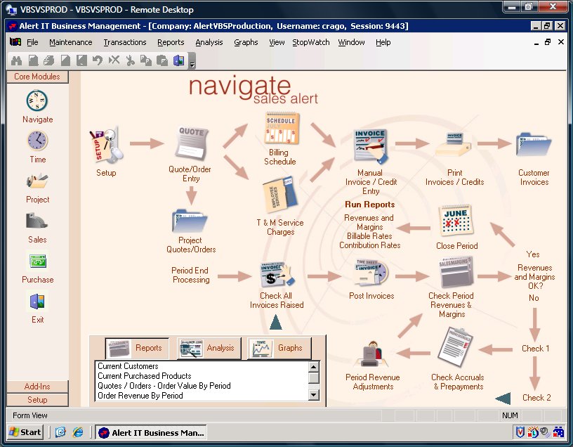Open T & M Service Charges icon
Image resolution: width=573 pixels, height=447 pixels.
point(279,195)
